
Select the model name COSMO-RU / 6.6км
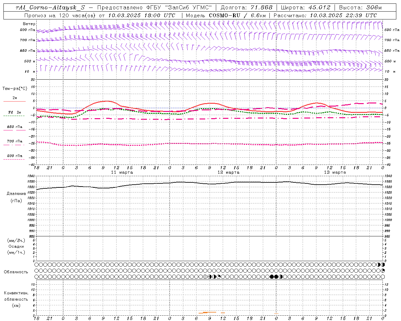pyautogui.click(x=237, y=15)
